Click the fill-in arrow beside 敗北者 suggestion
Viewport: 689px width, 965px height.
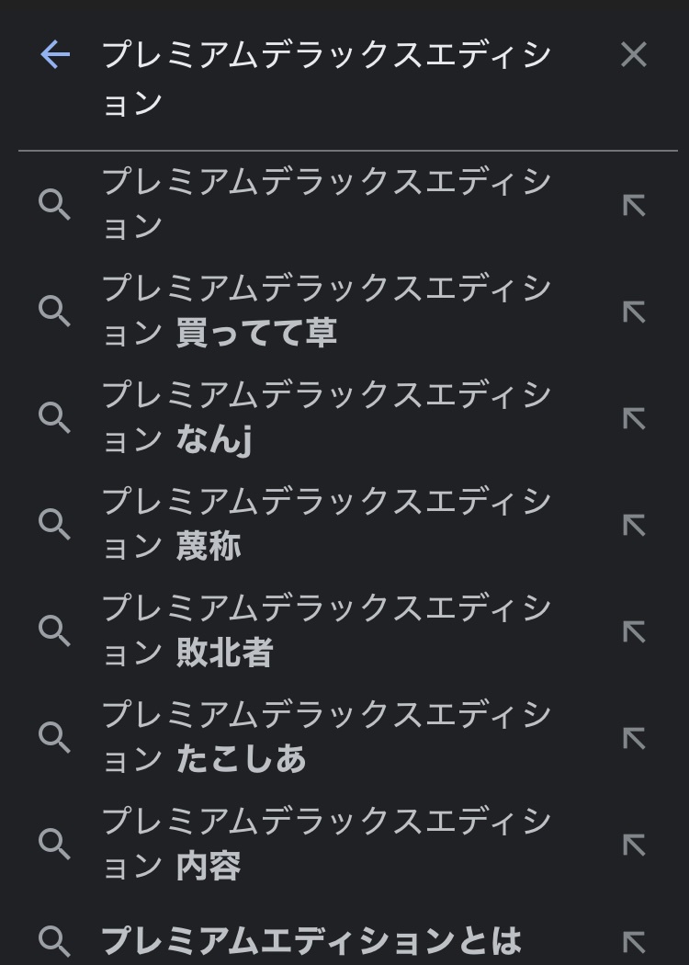pos(634,631)
